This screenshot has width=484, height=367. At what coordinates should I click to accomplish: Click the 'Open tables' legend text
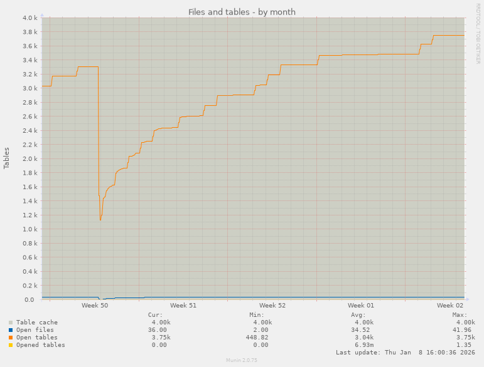[x=36, y=338]
